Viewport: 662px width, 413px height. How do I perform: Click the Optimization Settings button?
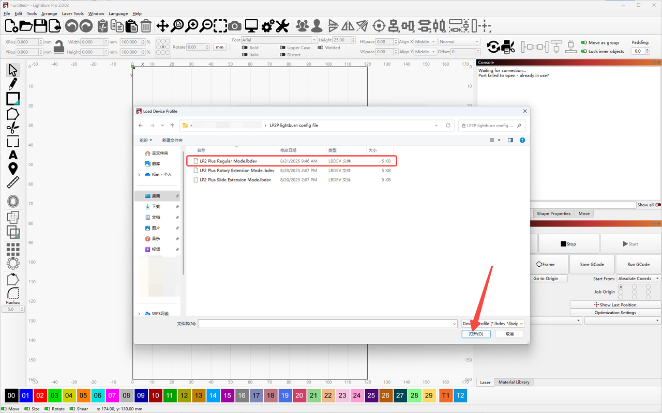click(615, 313)
